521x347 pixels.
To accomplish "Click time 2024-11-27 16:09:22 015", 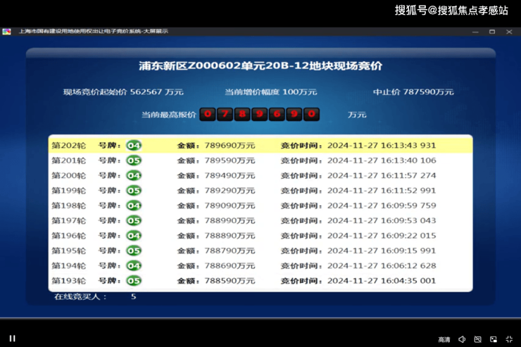I will coord(382,236).
